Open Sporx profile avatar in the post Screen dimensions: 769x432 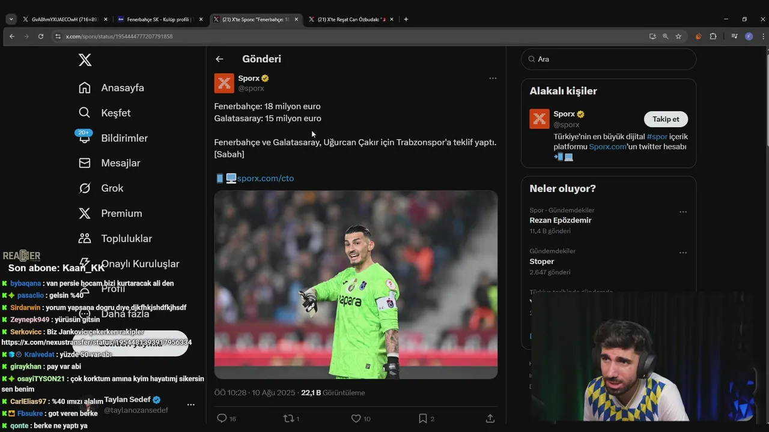coord(224,83)
